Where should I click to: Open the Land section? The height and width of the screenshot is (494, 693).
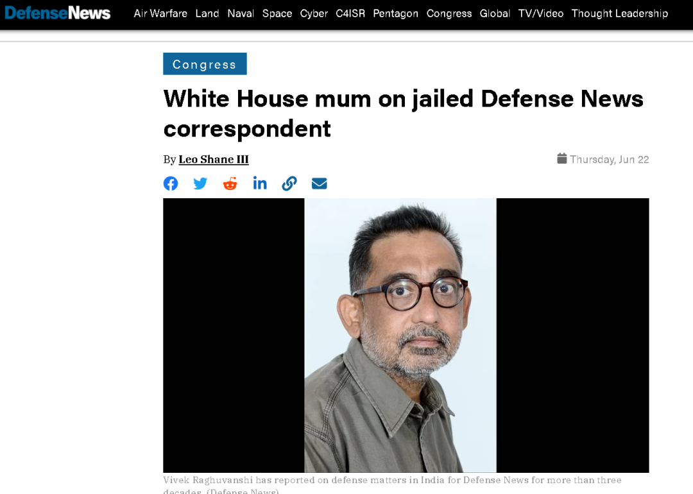[x=207, y=13]
